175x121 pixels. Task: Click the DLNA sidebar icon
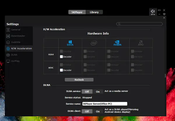click(8, 55)
